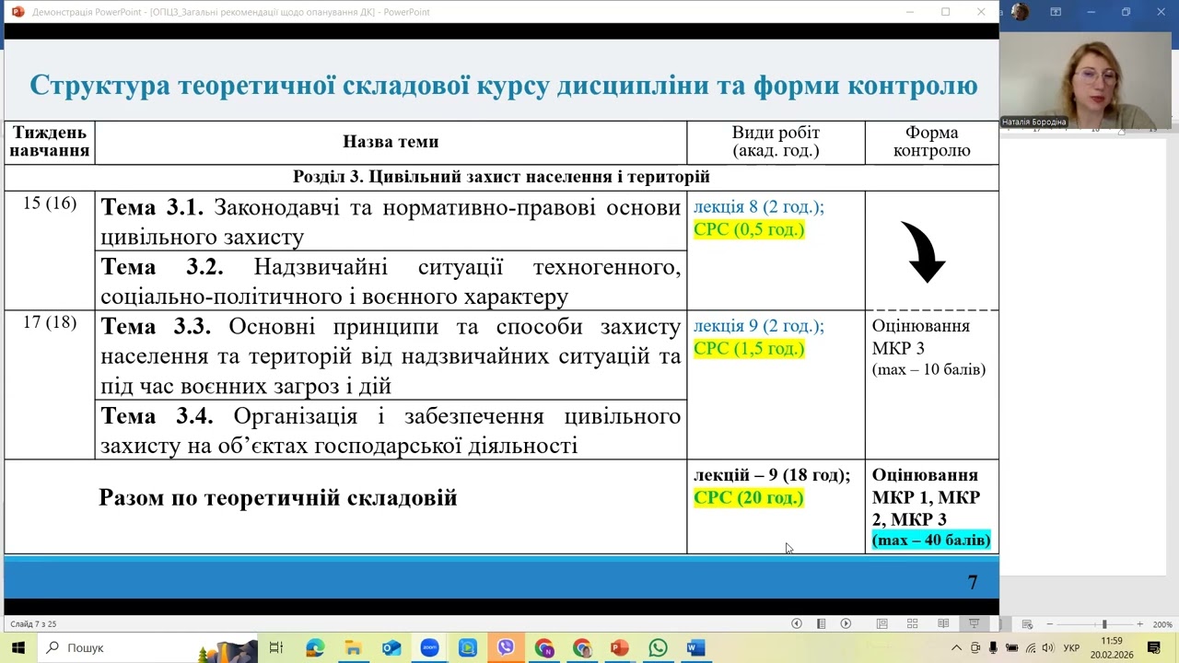The width and height of the screenshot is (1179, 663).
Task: Open the Word taskbar icon
Action: [x=696, y=648]
